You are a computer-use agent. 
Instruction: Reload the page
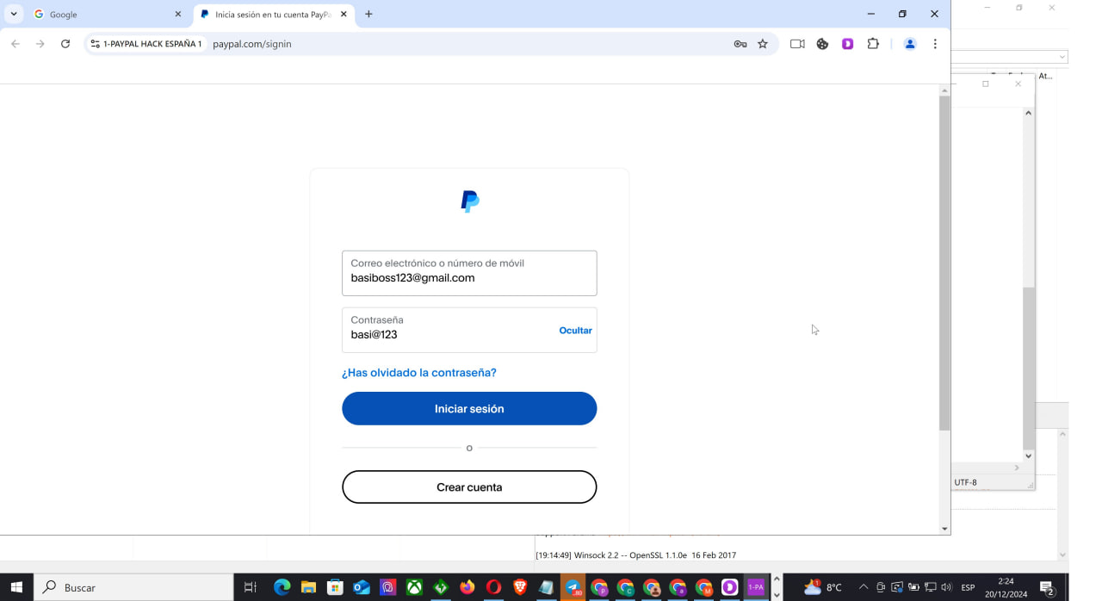point(65,44)
